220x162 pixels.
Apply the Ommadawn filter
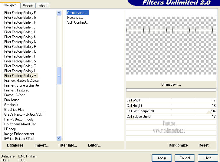[162, 158]
